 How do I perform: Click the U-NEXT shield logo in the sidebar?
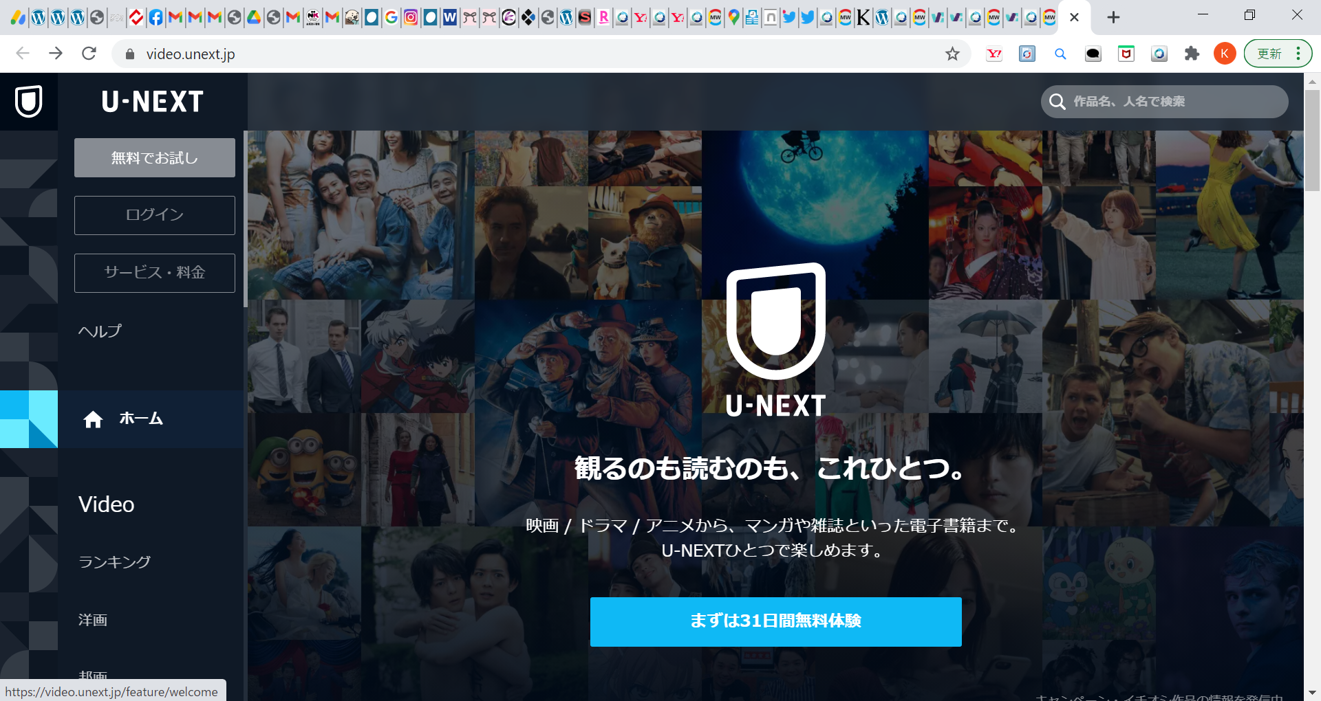(29, 102)
